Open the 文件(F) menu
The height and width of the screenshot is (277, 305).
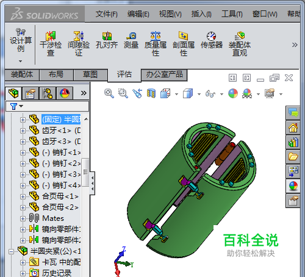pos(107,14)
